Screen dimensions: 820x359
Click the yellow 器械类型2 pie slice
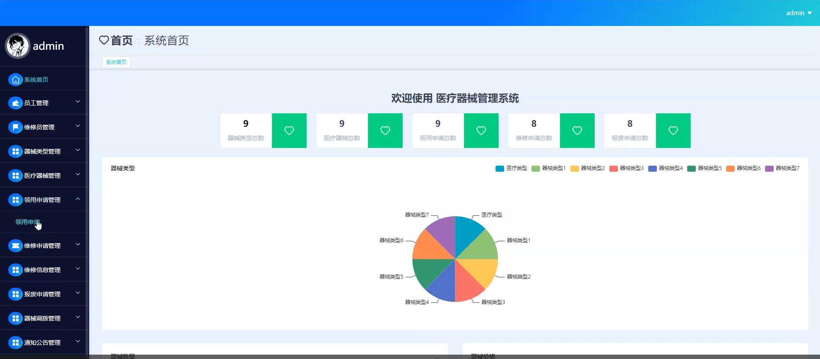pyautogui.click(x=482, y=270)
